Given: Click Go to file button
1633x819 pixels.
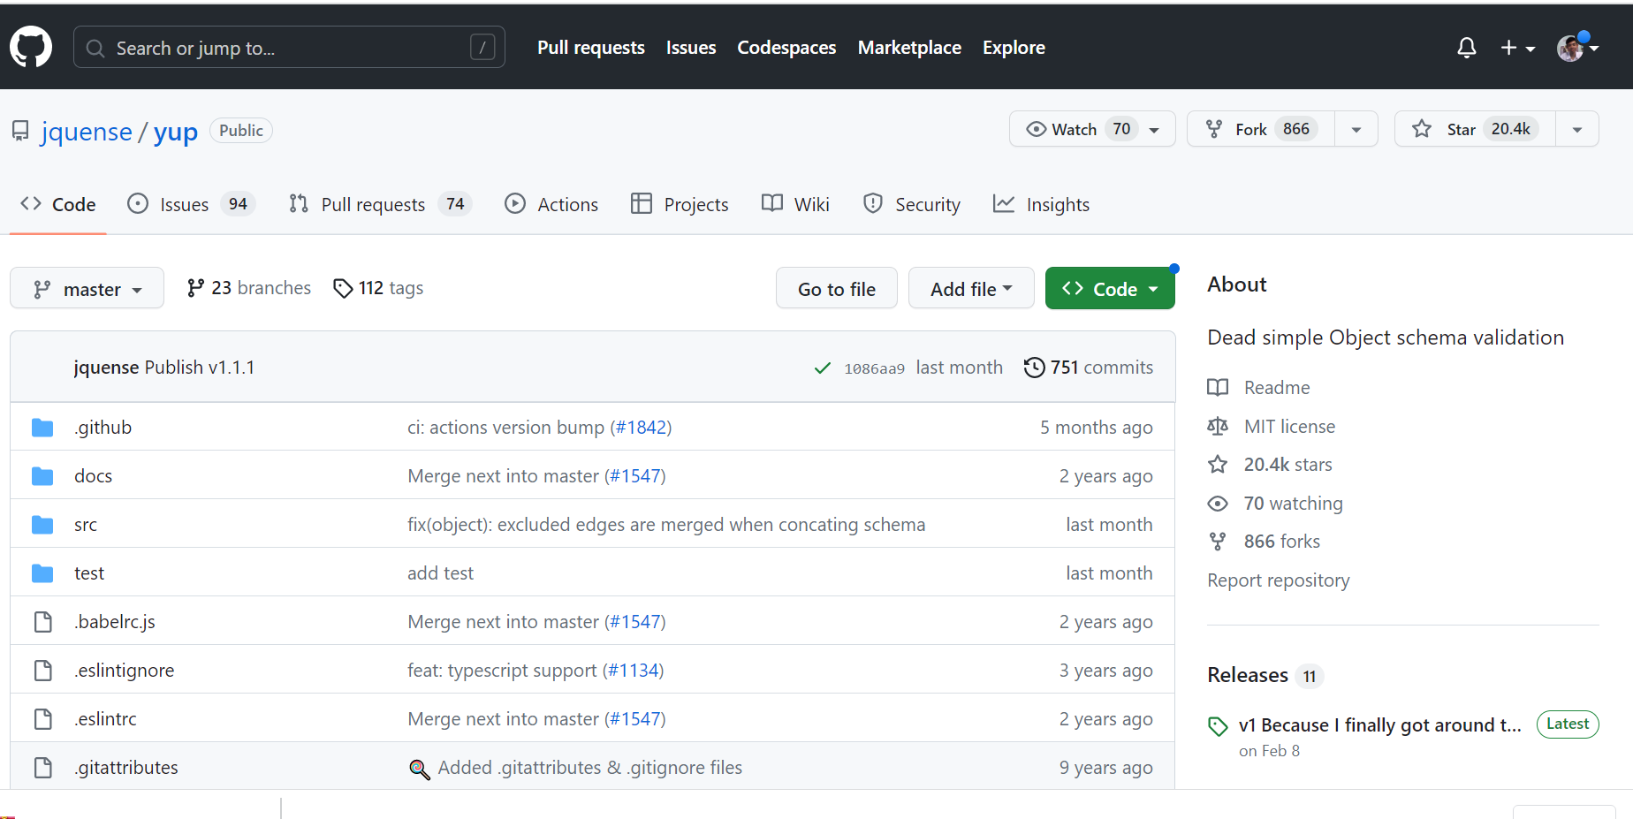Looking at the screenshot, I should tap(837, 288).
